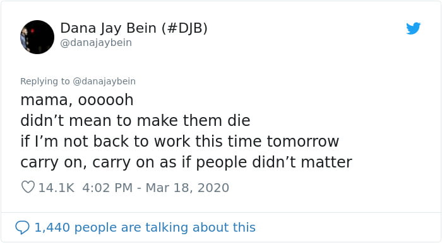The image size is (442, 243).
Task: Open replies via the speech bubble icon
Action: (x=22, y=227)
